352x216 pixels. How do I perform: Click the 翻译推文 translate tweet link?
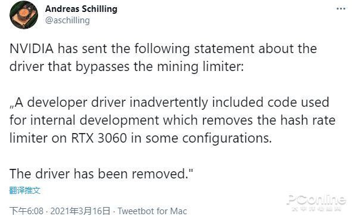tap(24, 190)
